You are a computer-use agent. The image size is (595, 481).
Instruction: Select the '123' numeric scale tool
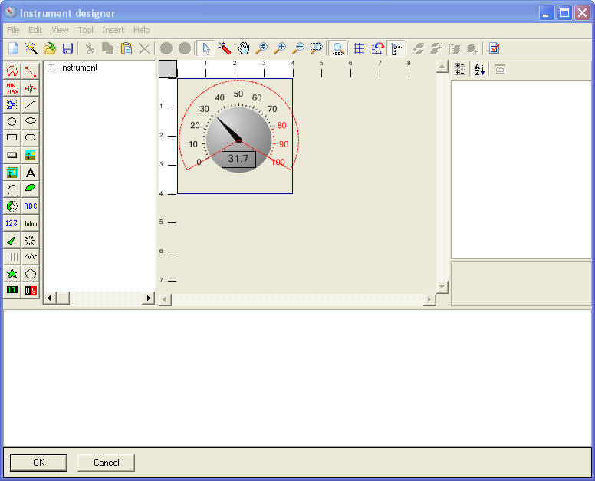(12, 223)
